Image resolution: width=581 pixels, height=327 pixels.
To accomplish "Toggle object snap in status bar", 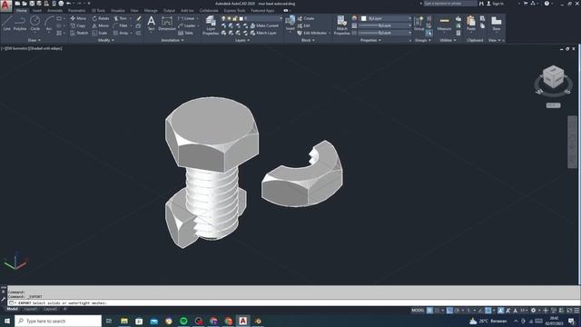I will 488,311.
